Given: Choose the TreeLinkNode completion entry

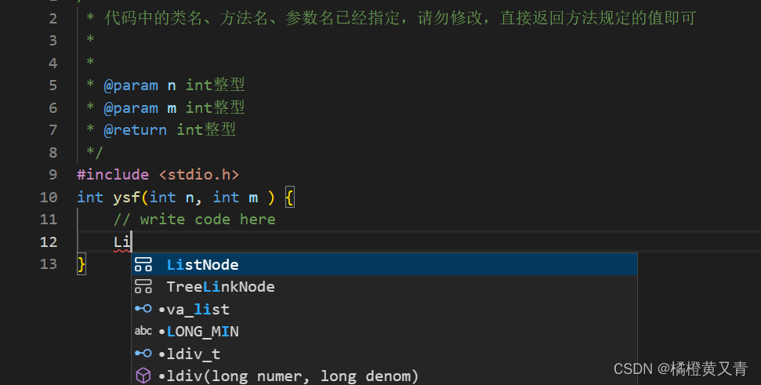Looking at the screenshot, I should tap(384, 287).
